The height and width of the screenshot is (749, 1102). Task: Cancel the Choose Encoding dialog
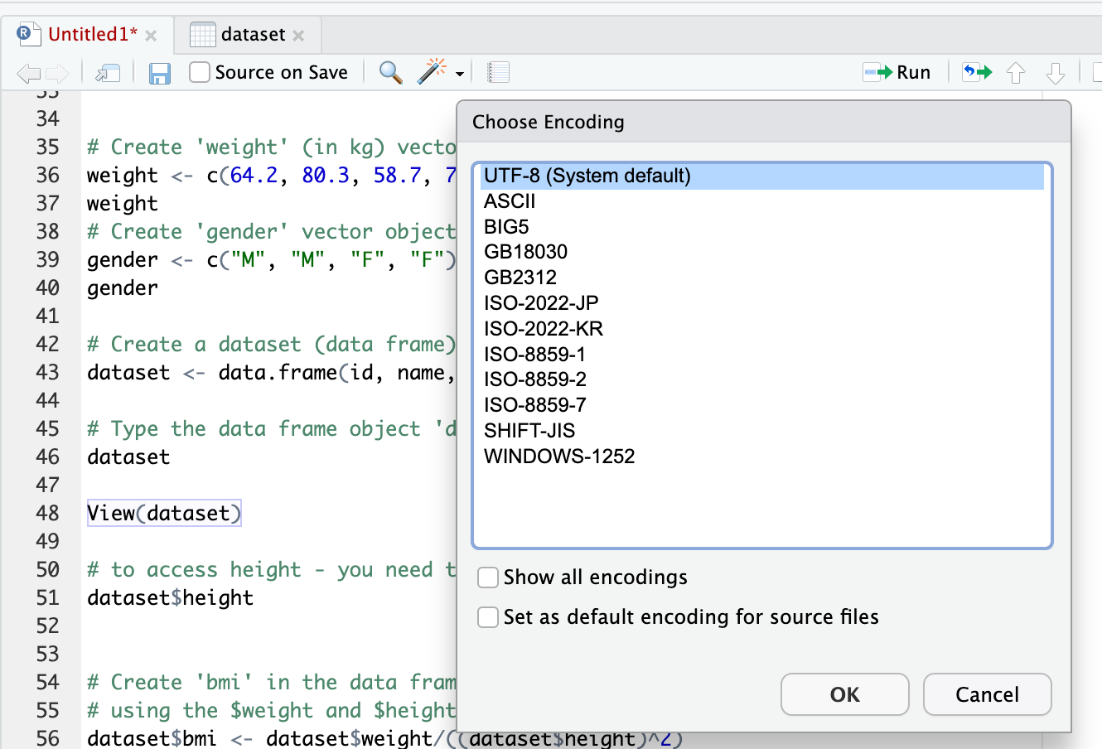pos(987,694)
